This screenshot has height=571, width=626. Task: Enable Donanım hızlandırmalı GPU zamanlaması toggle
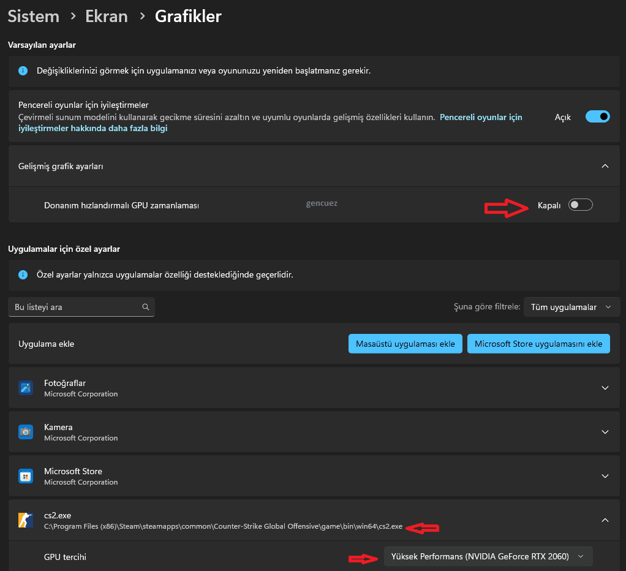580,205
